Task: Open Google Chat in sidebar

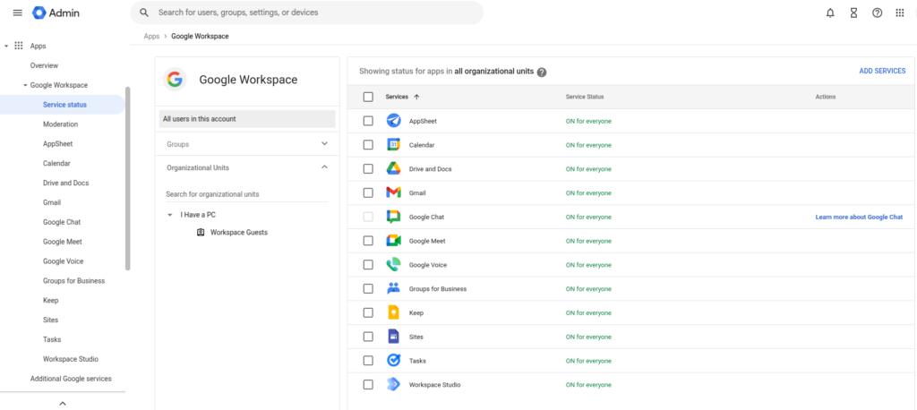Action: 62,222
